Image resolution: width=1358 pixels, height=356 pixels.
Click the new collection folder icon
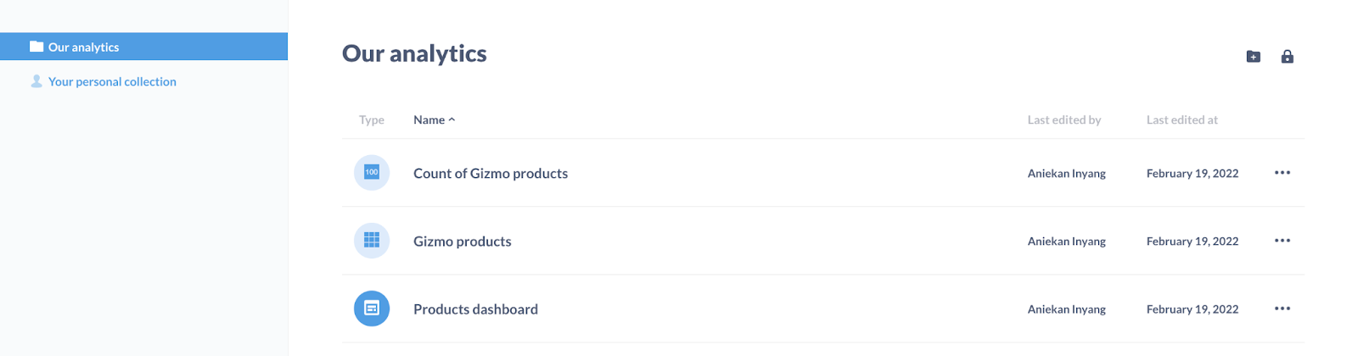(x=1253, y=57)
